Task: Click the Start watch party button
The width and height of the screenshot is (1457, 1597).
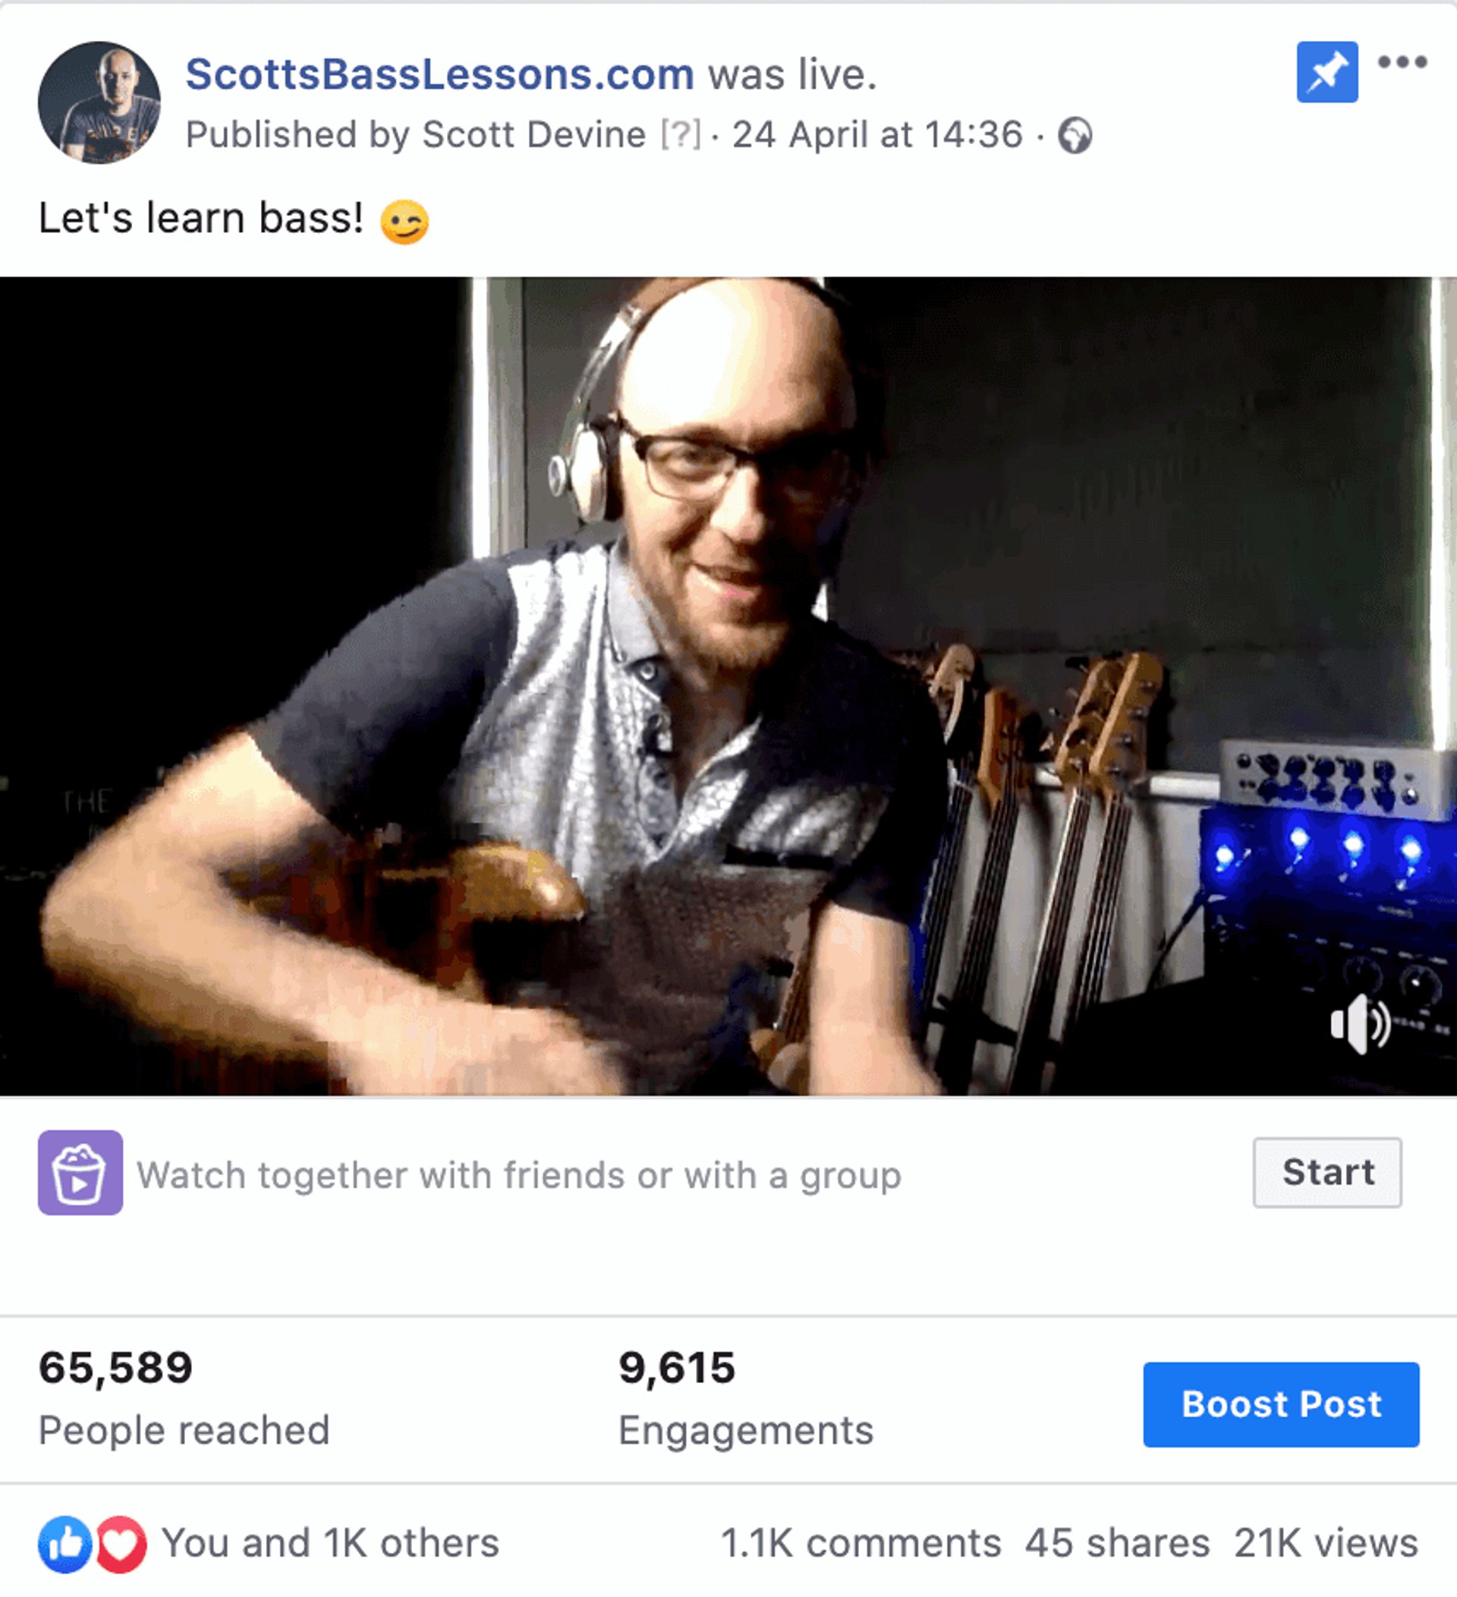Action: (x=1327, y=1173)
